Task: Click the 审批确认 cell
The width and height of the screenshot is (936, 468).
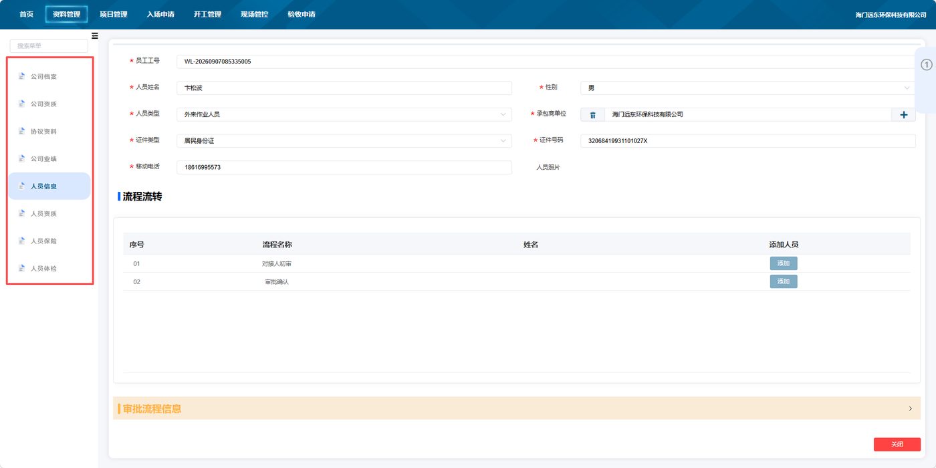Action: [x=277, y=281]
